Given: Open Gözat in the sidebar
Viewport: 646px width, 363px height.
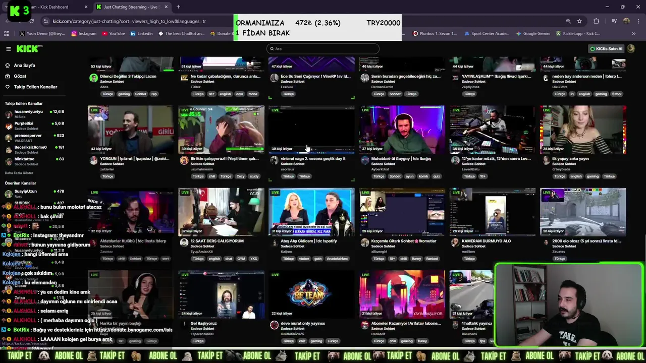Looking at the screenshot, I should click(20, 76).
